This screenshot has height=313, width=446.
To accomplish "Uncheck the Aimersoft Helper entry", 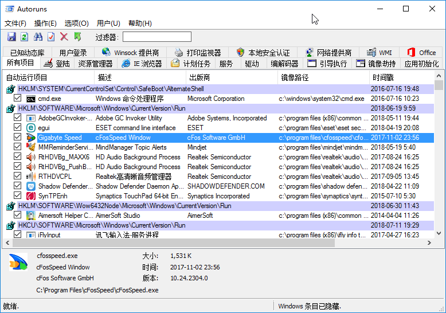I will point(17,216).
